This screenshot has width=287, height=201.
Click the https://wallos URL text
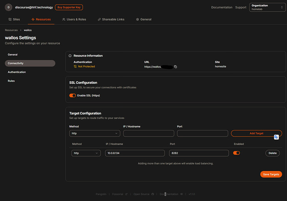tap(153, 67)
